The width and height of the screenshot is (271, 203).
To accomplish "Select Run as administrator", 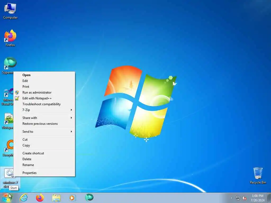I will 44,93.
